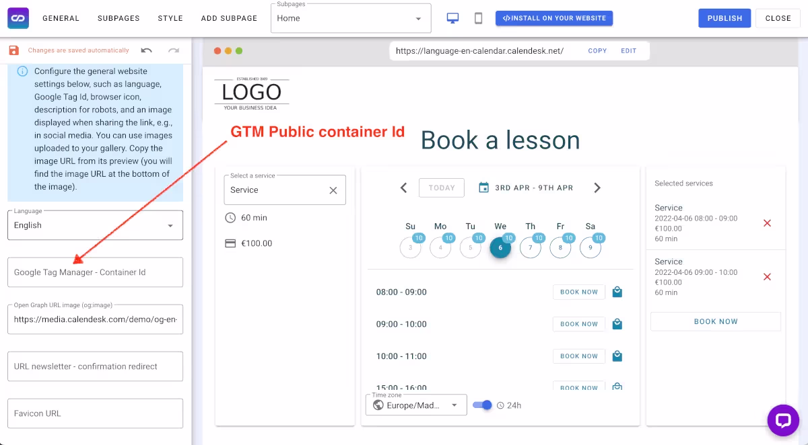
Task: Click the basket icon beside the 08:00 slot
Action: (617, 292)
